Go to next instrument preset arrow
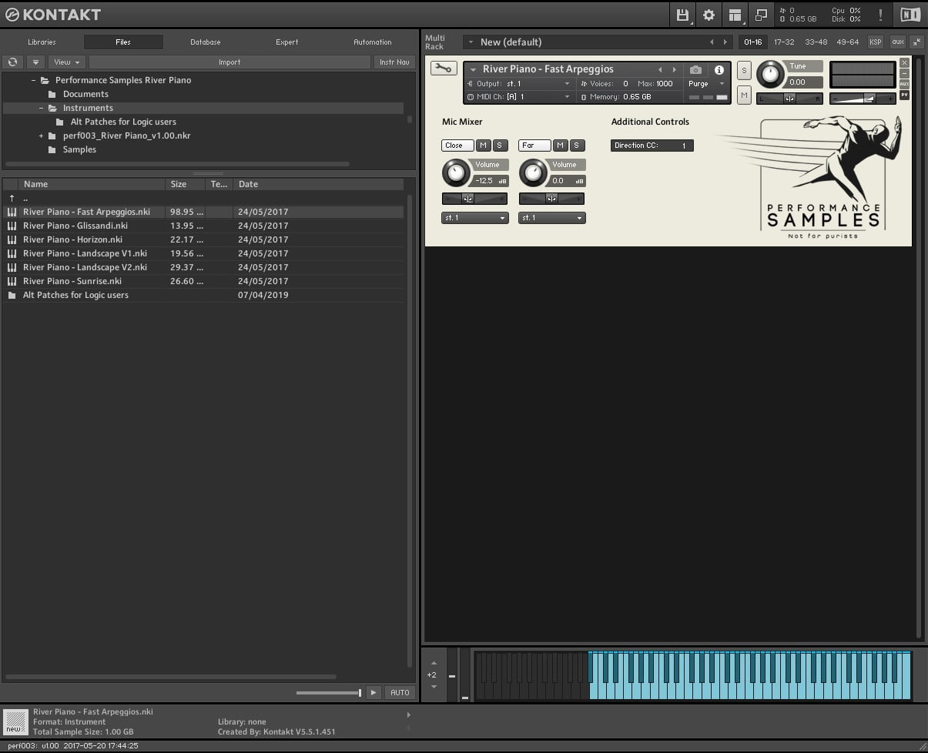Image resolution: width=928 pixels, height=753 pixels. click(675, 69)
